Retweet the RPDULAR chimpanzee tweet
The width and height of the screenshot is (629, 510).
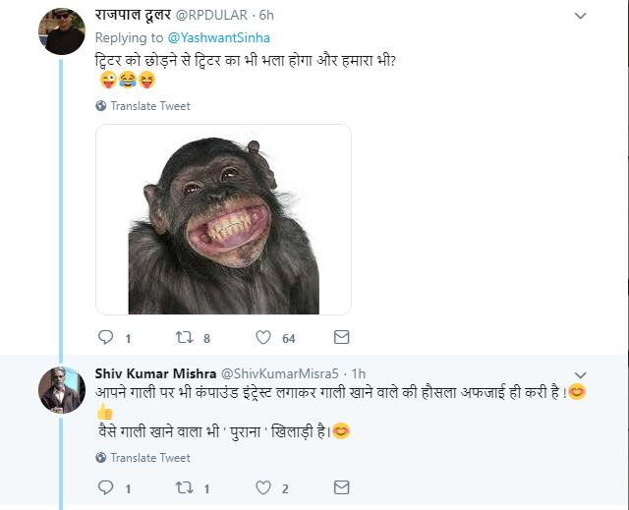[x=184, y=338]
